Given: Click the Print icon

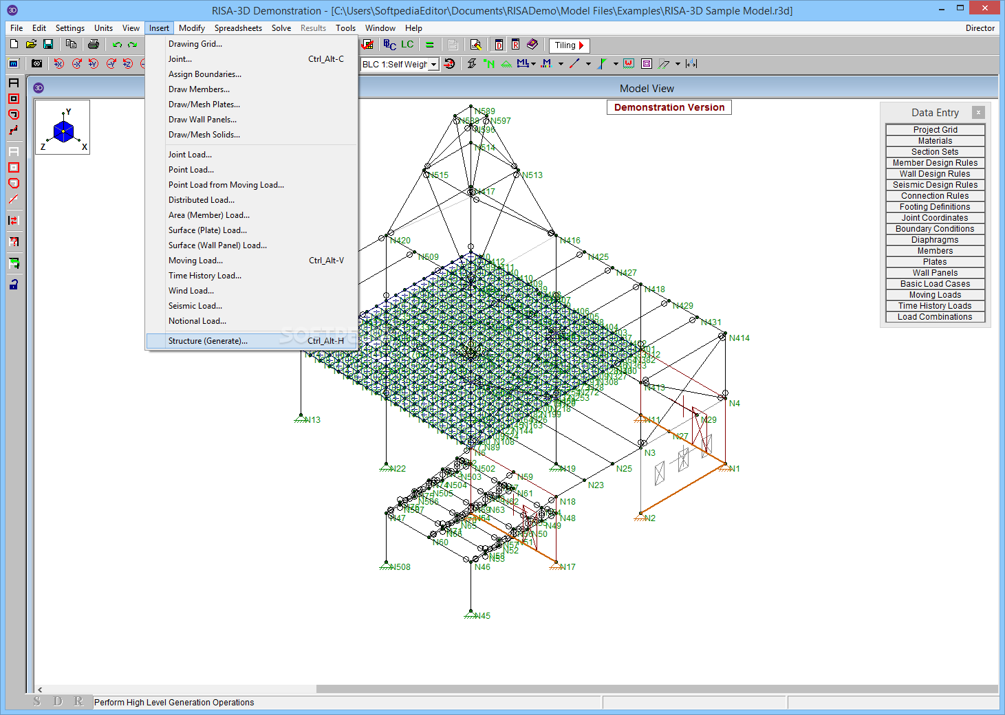Looking at the screenshot, I should pos(94,44).
